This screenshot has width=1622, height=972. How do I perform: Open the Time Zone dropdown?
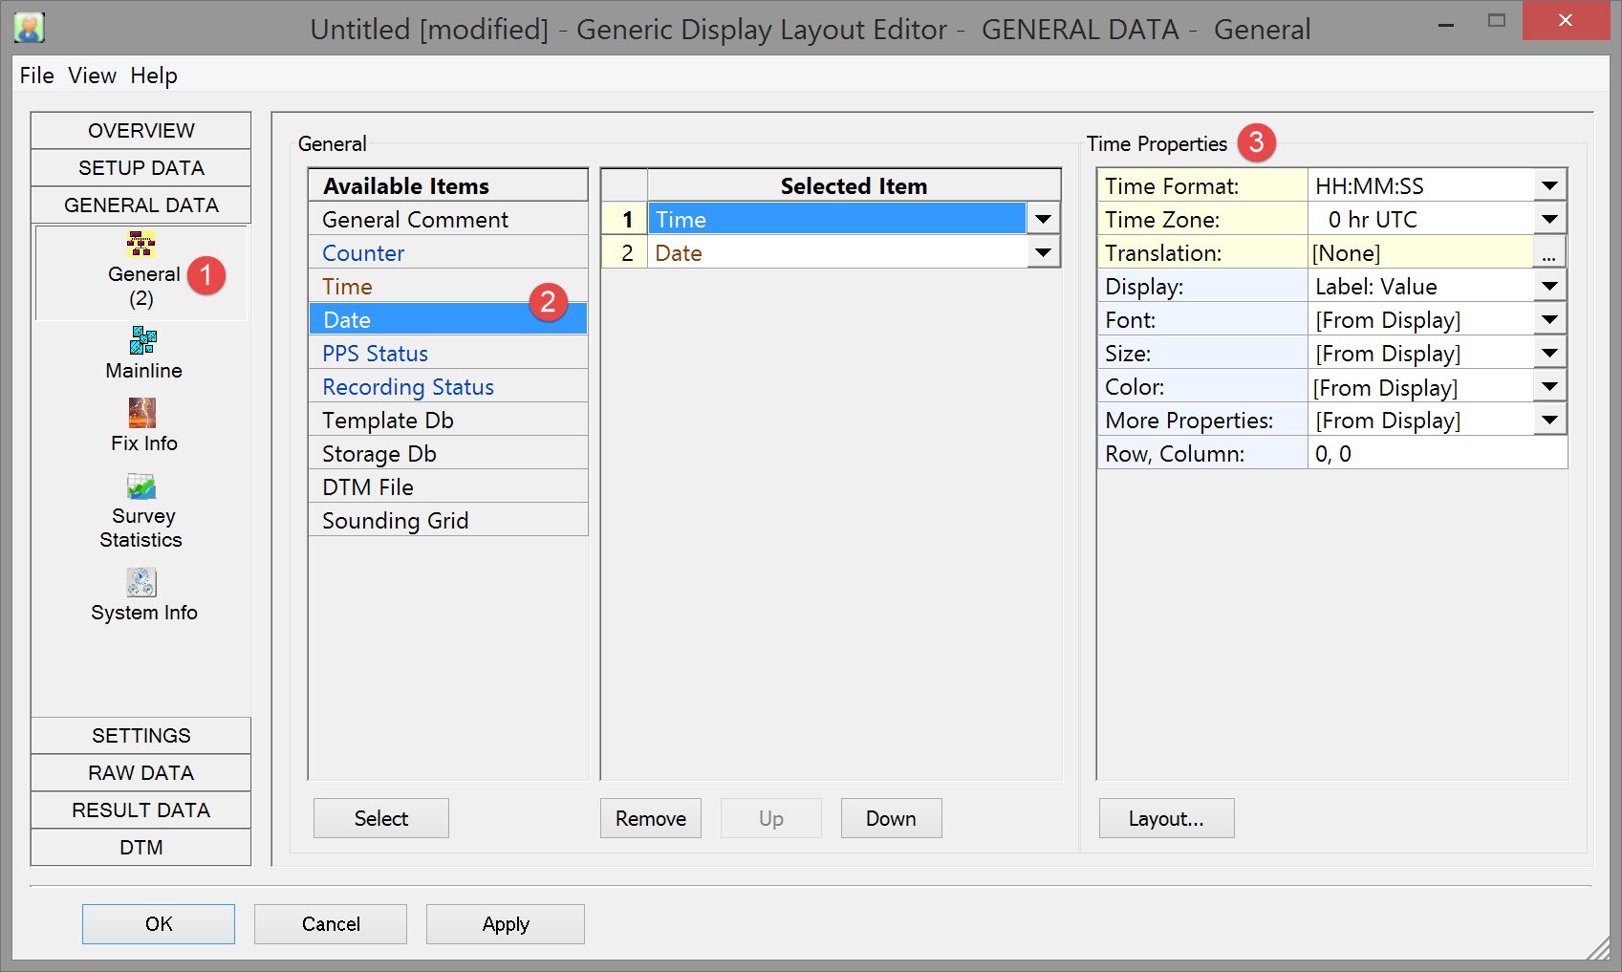pyautogui.click(x=1549, y=219)
